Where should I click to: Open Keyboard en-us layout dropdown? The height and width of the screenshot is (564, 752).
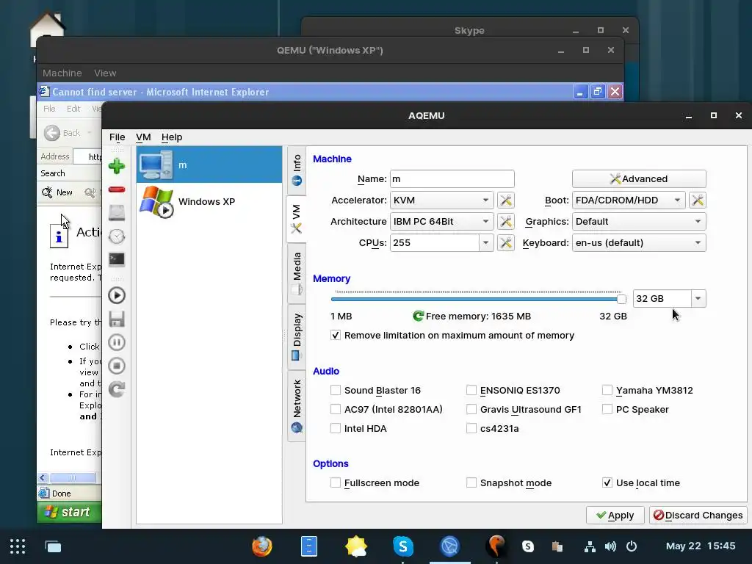click(639, 242)
